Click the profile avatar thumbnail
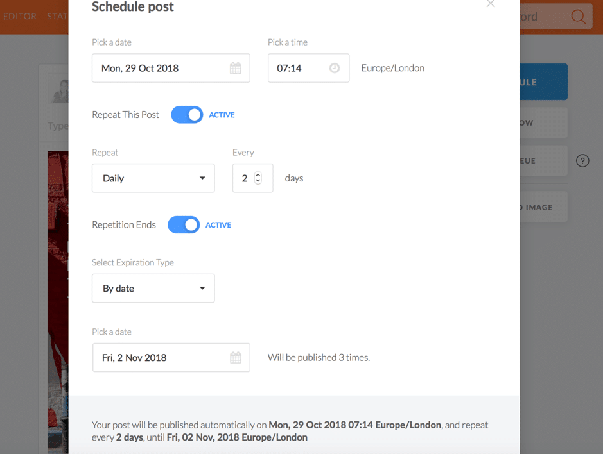The width and height of the screenshot is (603, 454). pos(58,89)
